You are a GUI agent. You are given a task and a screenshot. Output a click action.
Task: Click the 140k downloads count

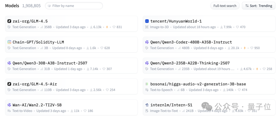click(x=230, y=90)
